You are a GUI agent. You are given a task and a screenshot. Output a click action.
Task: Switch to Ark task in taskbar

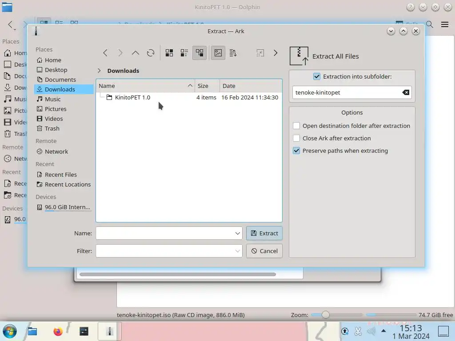[109, 331]
